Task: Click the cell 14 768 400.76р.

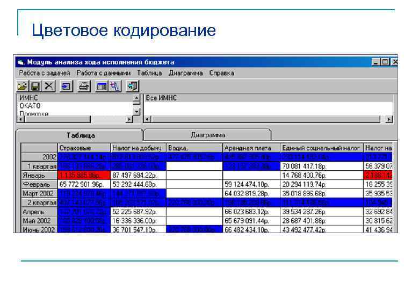Action: [322, 175]
